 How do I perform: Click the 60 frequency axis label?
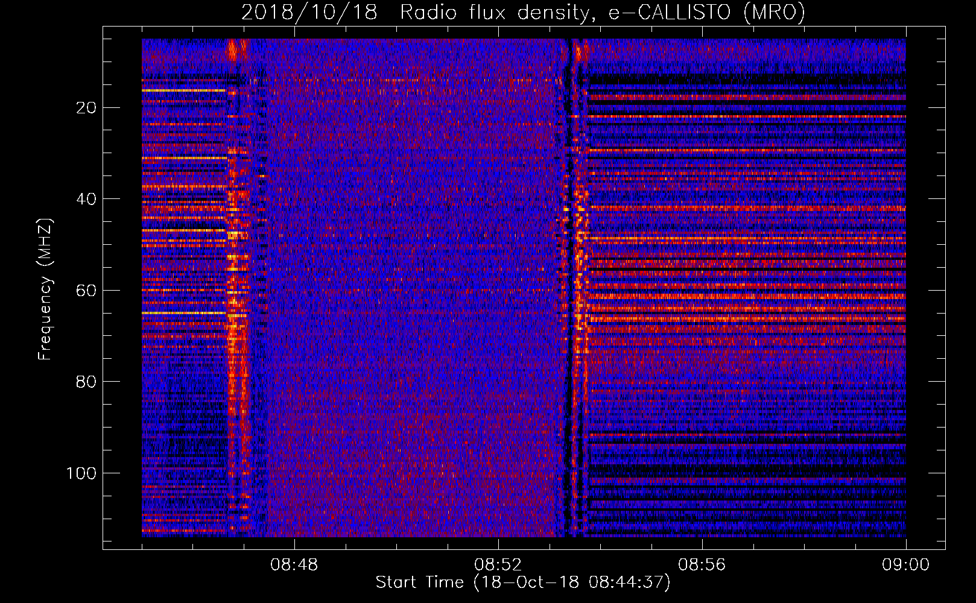click(x=87, y=291)
